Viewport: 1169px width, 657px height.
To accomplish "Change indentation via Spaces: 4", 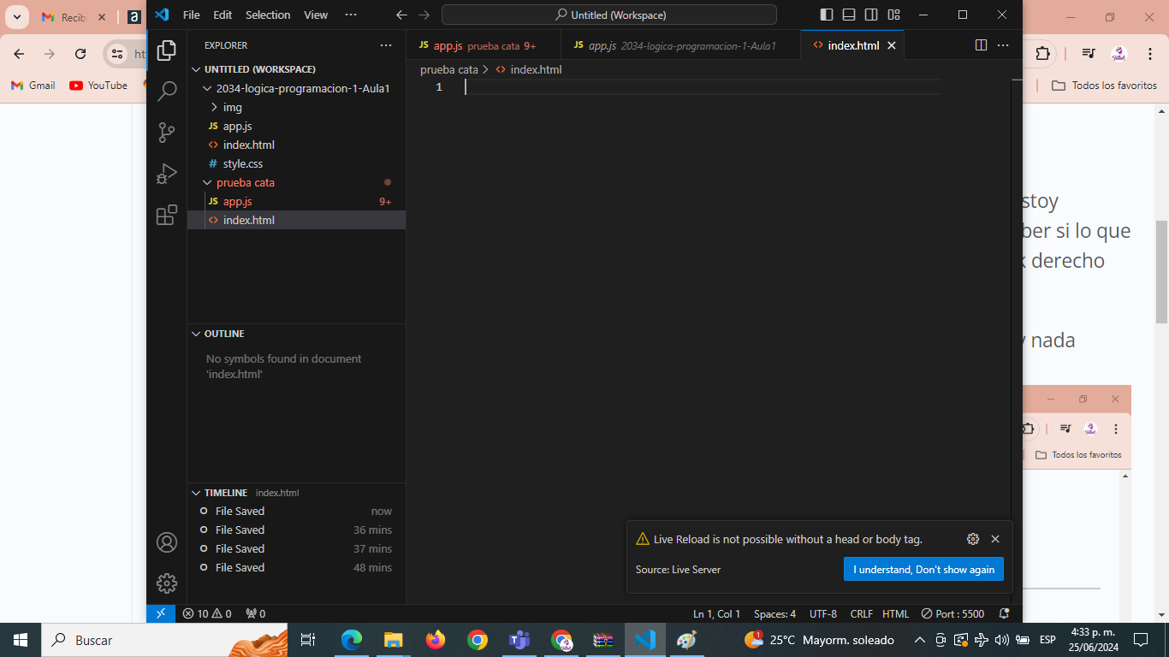I will (774, 613).
